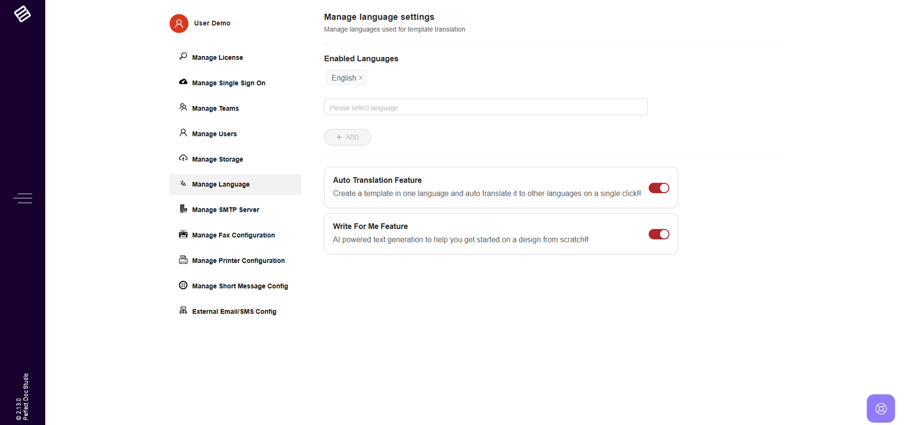904x425 pixels.
Task: Select Manage SMTP Server menu item
Action: (x=226, y=210)
